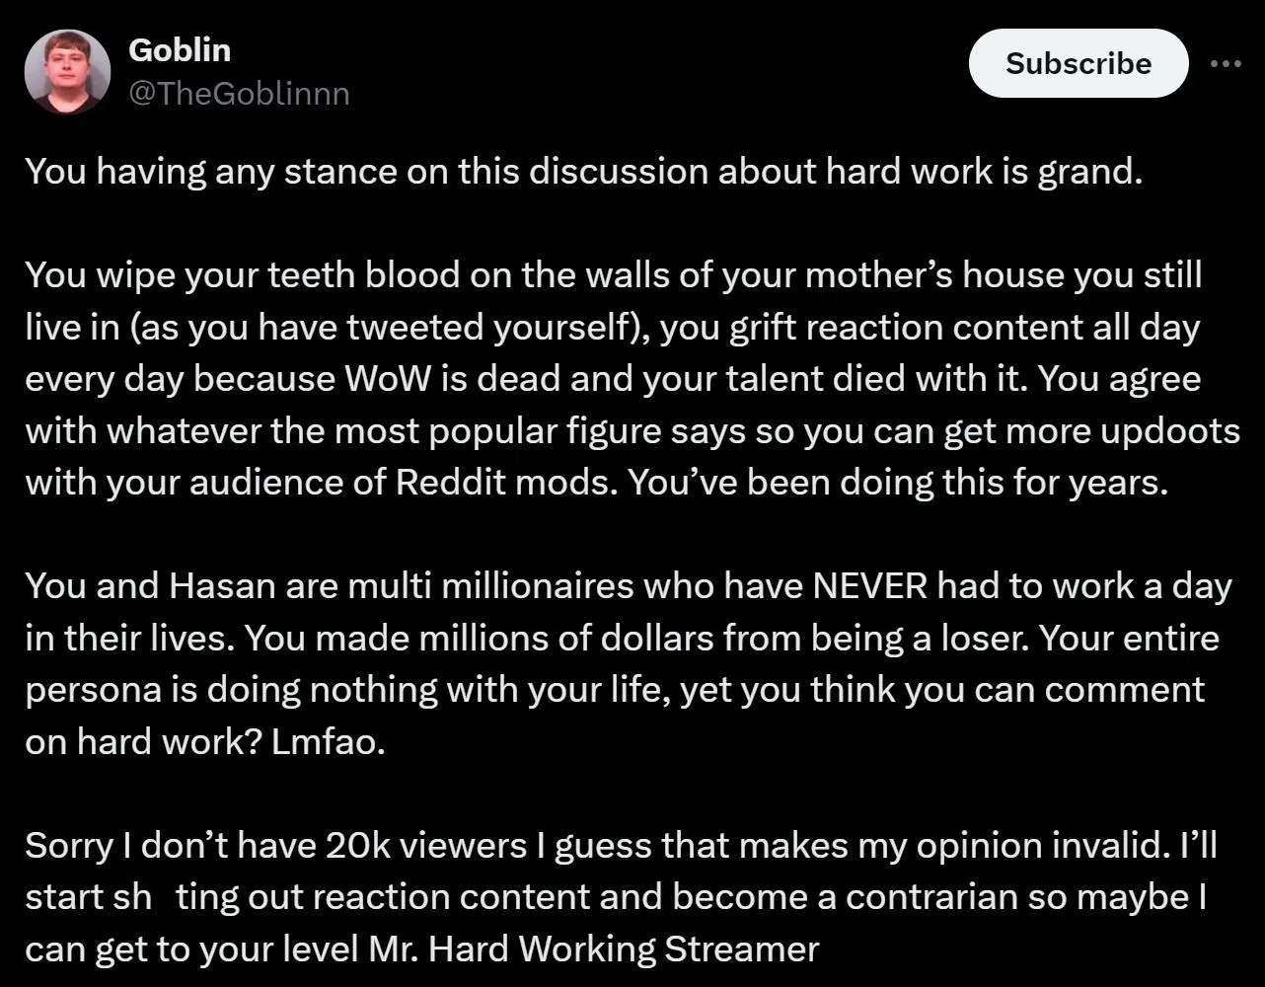Open the more options three-dot menu
Image resolution: width=1265 pixels, height=987 pixels.
click(x=1226, y=63)
